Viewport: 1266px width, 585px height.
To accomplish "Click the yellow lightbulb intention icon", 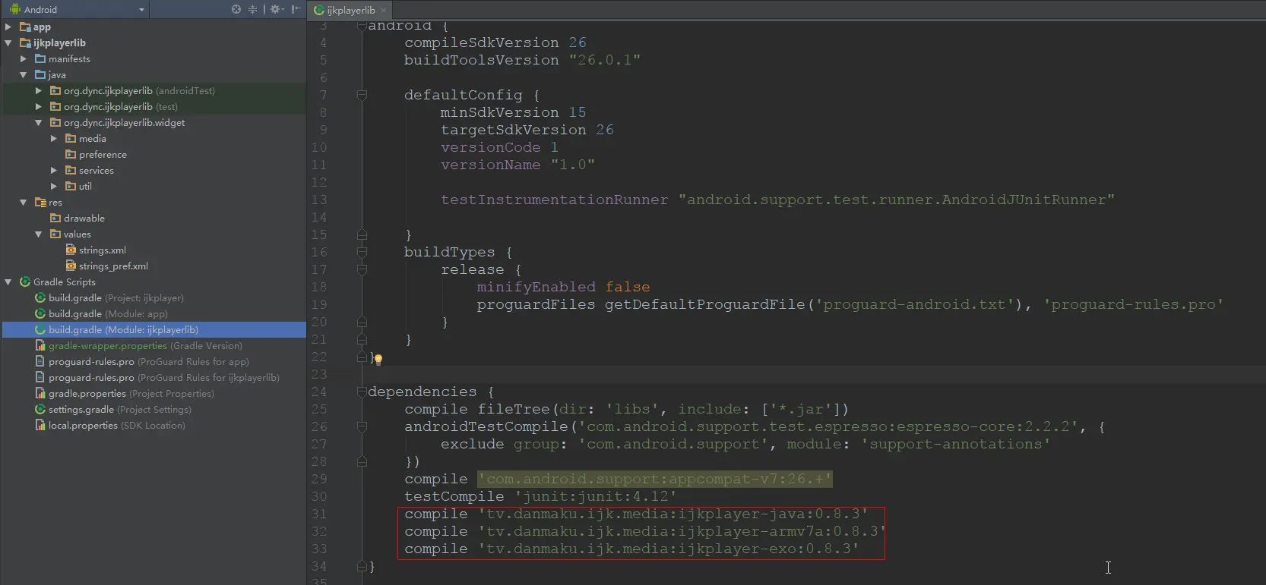I will (378, 360).
